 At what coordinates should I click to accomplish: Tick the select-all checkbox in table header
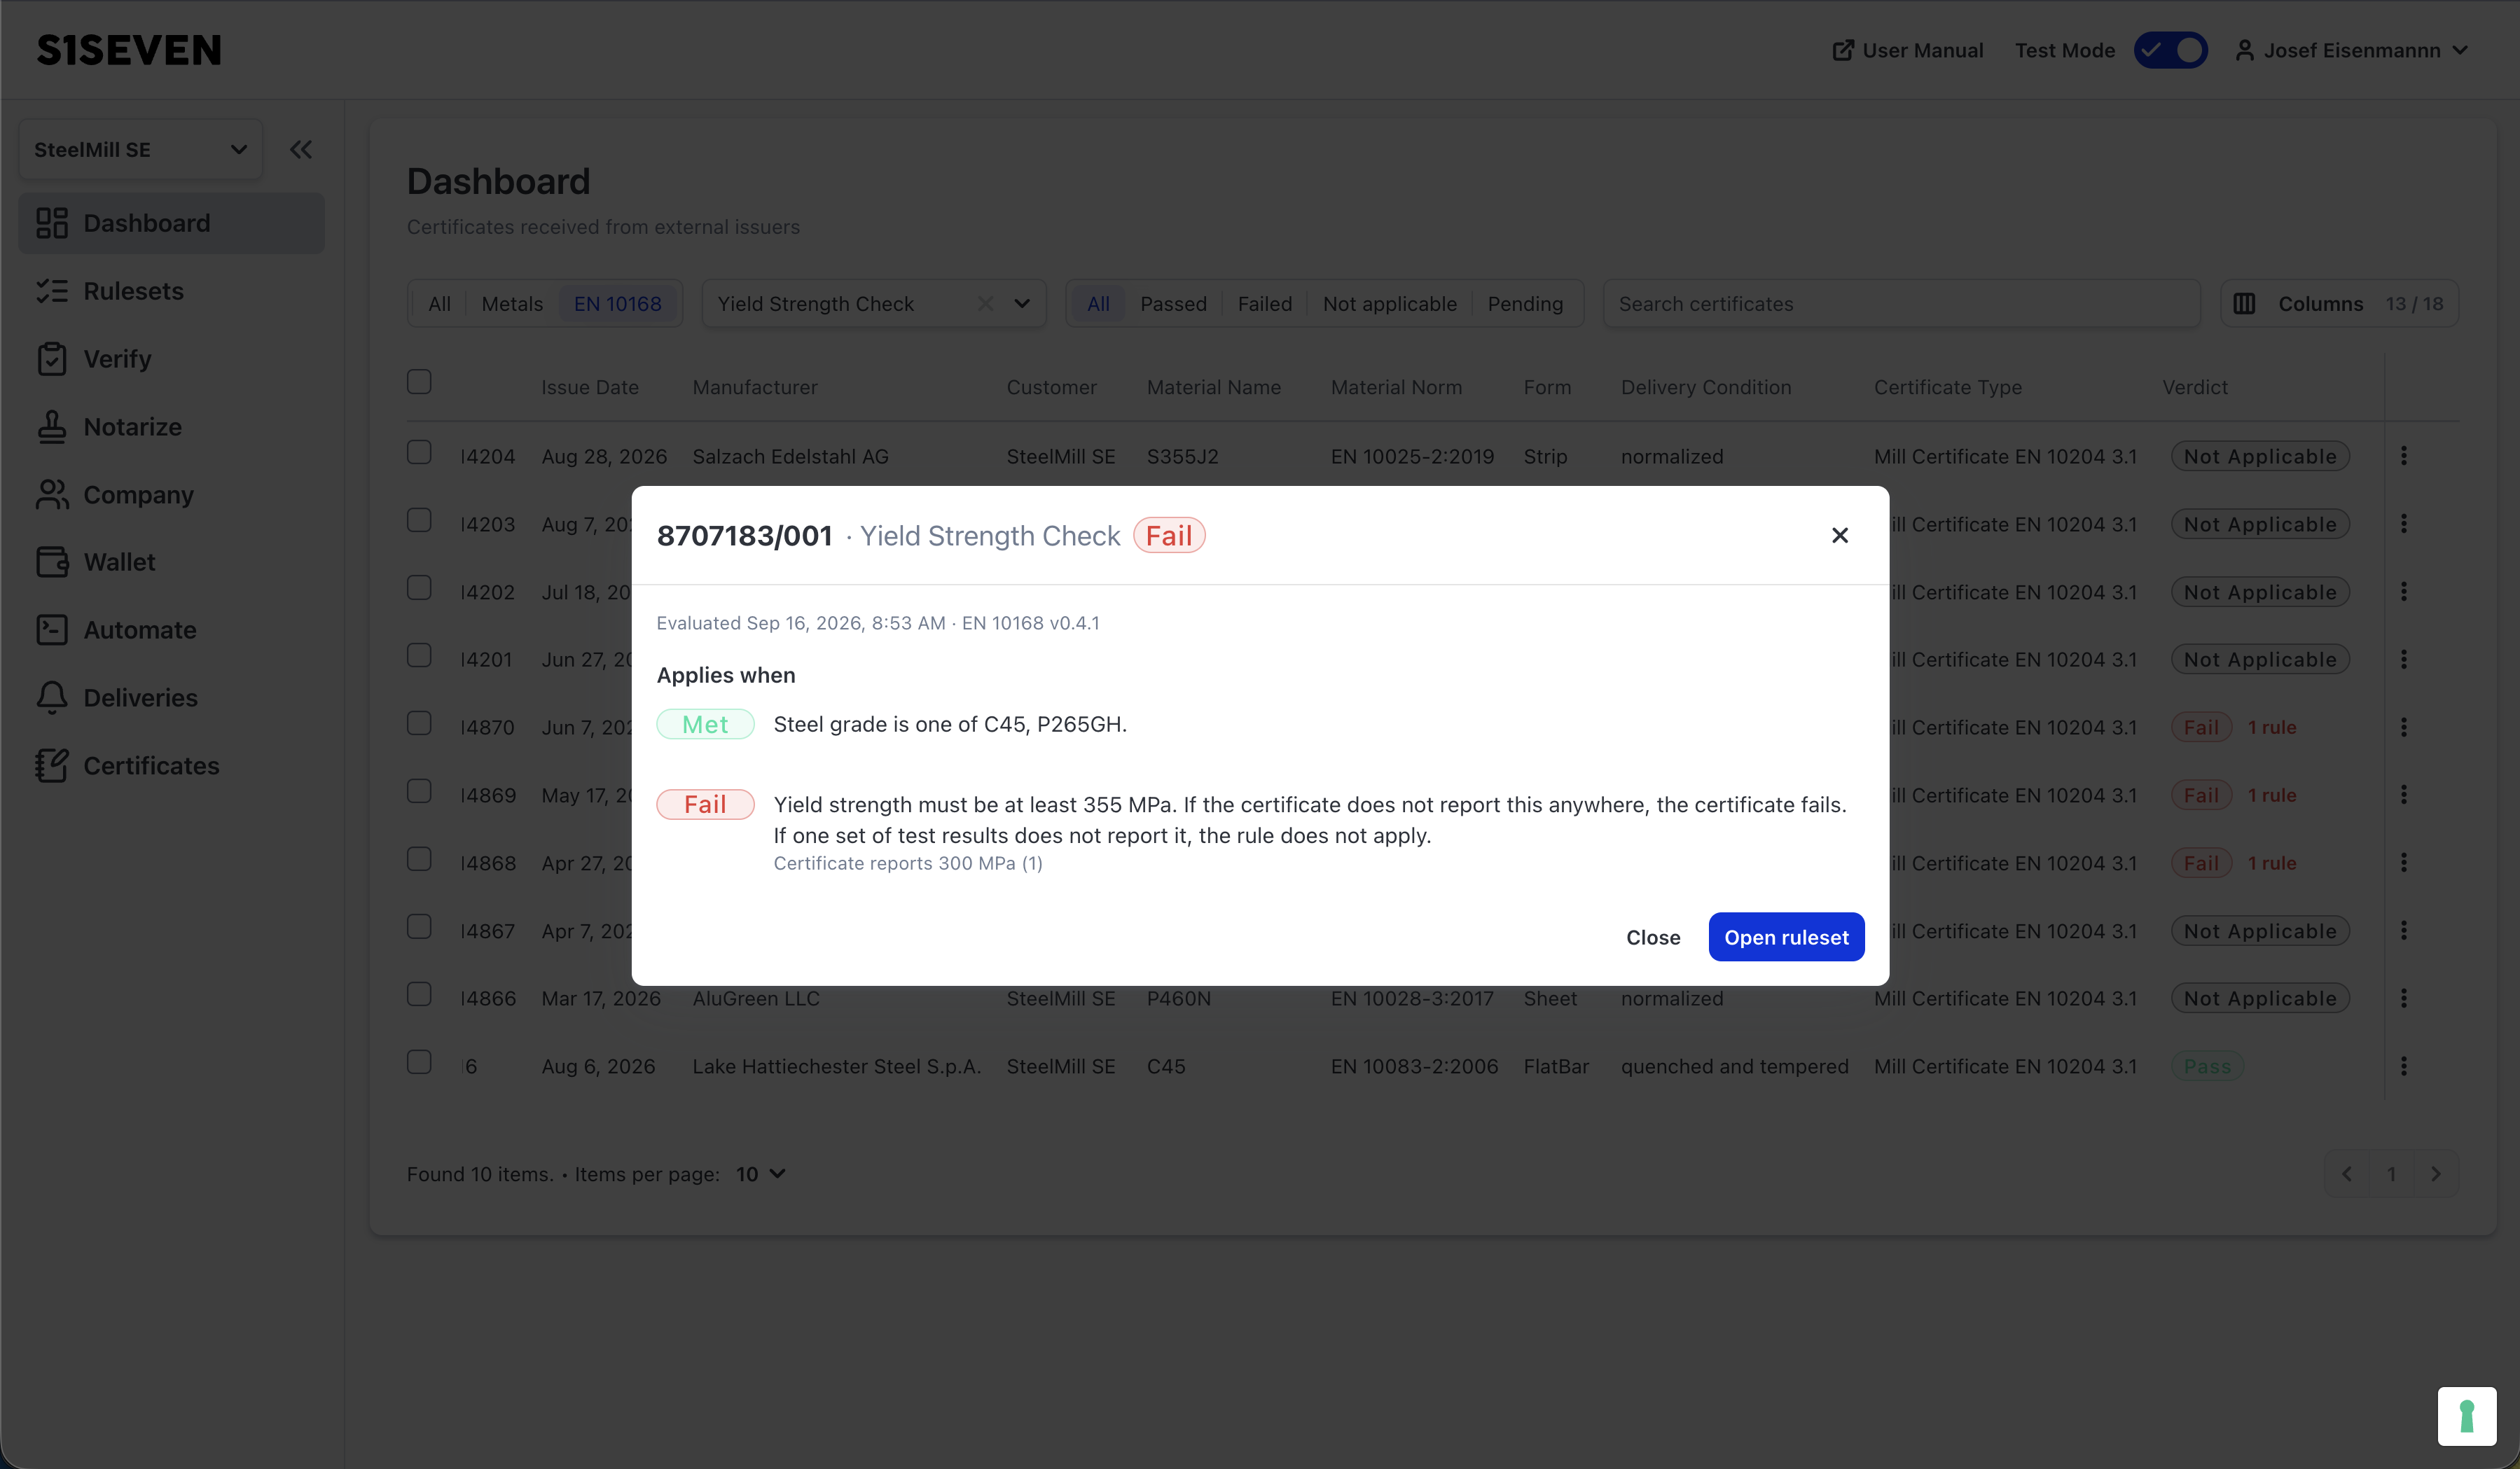coord(419,382)
